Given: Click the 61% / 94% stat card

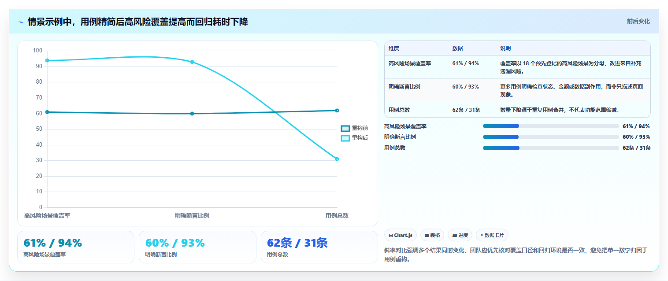Looking at the screenshot, I should [76, 247].
